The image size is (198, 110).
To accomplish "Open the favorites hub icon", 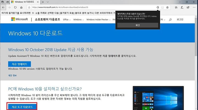I will [x=176, y=7].
